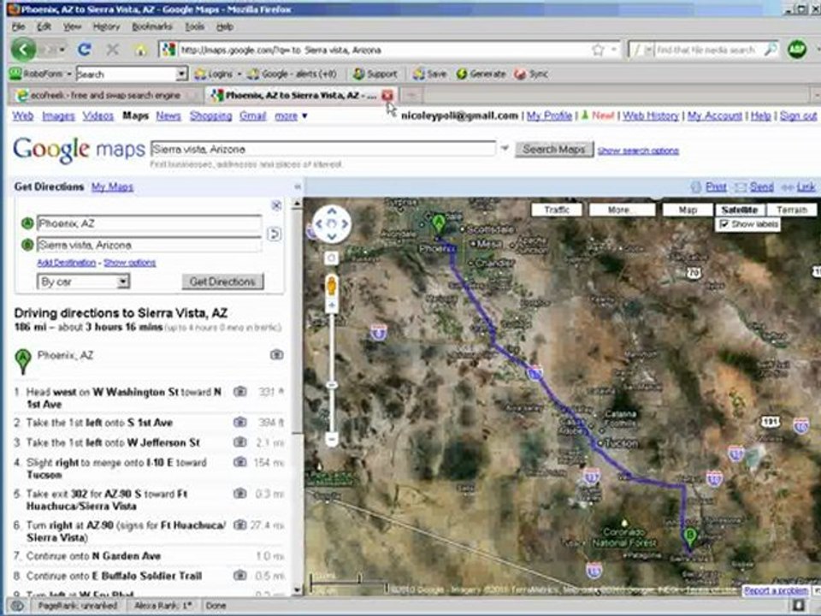
Task: Click the RoboForm toolbar icon
Action: point(15,74)
